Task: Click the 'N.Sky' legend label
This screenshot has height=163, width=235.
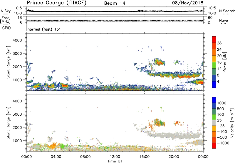Action: coord(6,11)
